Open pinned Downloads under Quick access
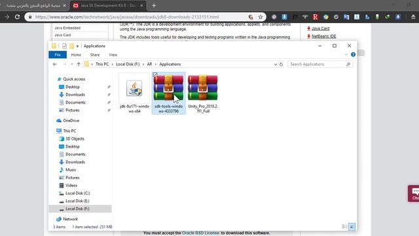Screen dimensions: 419x236 pos(75,94)
